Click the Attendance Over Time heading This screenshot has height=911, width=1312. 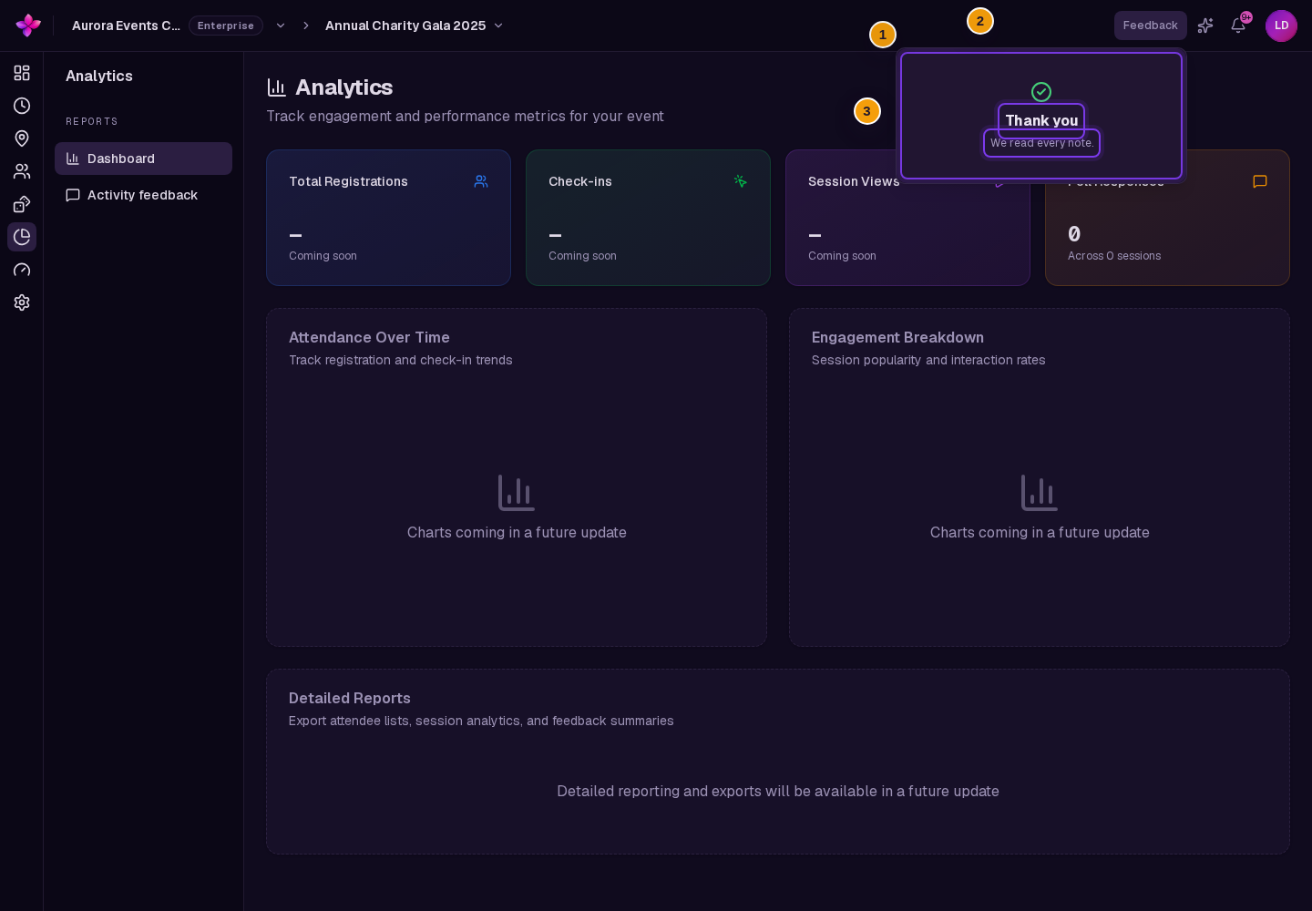click(x=369, y=337)
